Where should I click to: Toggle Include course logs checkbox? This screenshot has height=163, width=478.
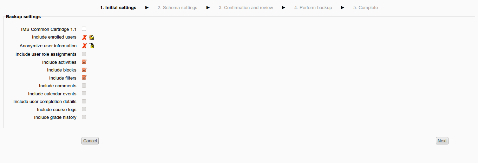(84, 109)
